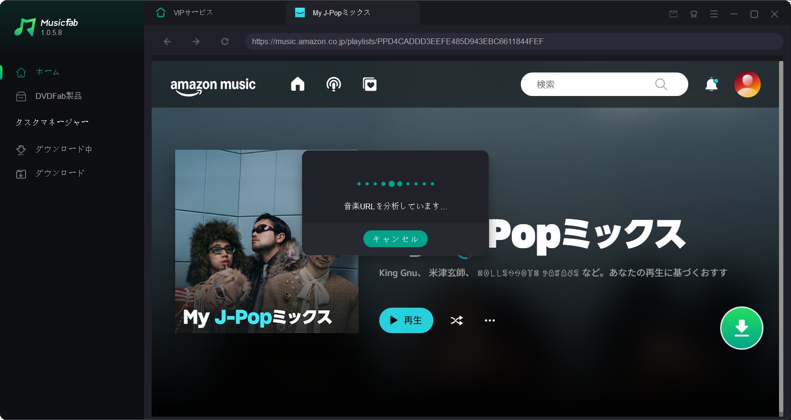Open the hamburger menu in title bar
This screenshot has height=420, width=791.
714,14
